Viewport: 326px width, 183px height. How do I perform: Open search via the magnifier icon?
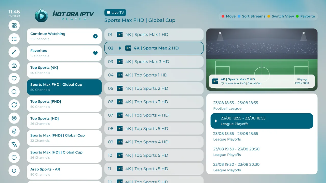pyautogui.click(x=14, y=92)
